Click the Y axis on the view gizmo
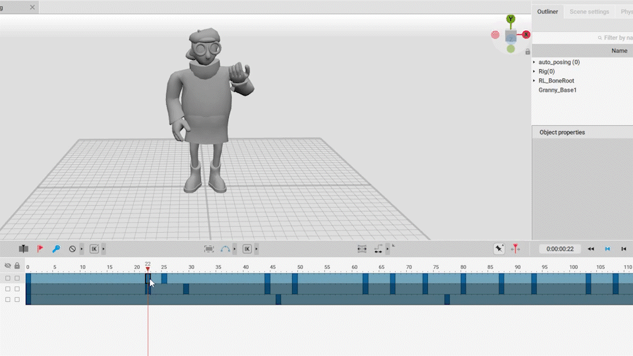Screen dimensions: 633x356 coord(510,19)
